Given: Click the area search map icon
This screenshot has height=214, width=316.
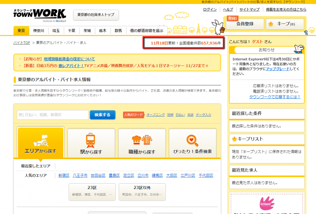Looking at the screenshot, I should point(41,141).
